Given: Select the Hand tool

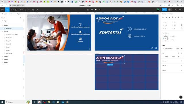Looking at the screenshot, I should click(x=33, y=10).
